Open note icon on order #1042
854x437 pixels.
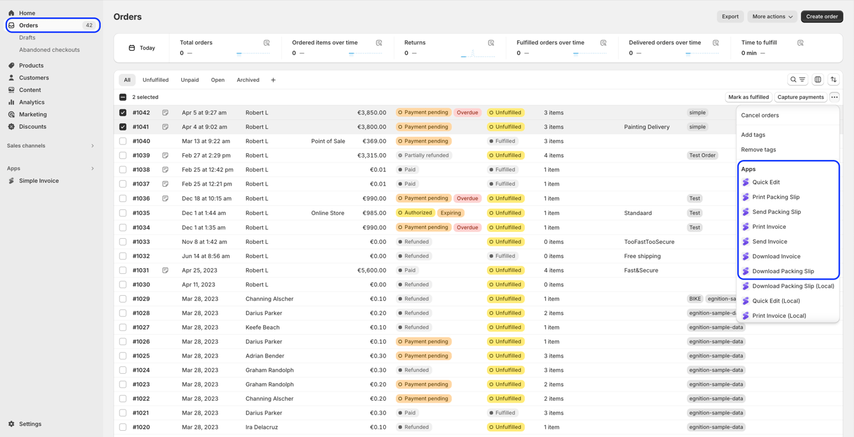pos(165,113)
